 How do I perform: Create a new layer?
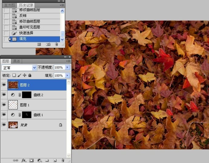(55, 161)
